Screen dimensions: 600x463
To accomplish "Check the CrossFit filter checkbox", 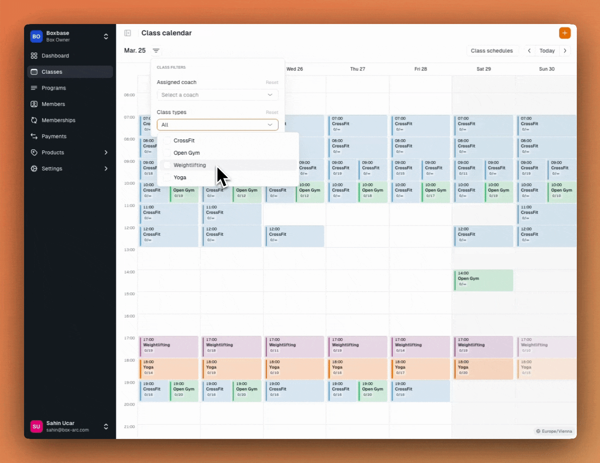I will [167, 141].
